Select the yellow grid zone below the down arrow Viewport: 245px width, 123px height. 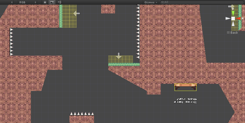(x=121, y=59)
